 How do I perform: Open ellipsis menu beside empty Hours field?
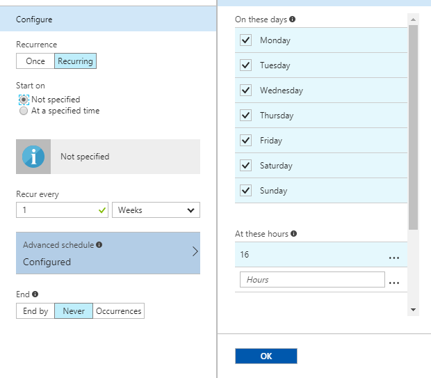[394, 281]
